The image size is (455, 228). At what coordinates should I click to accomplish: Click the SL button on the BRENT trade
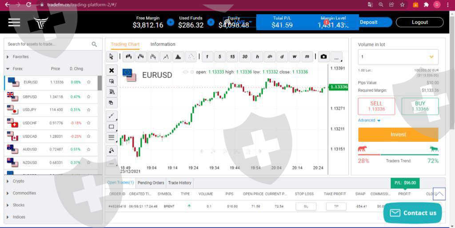click(306, 206)
